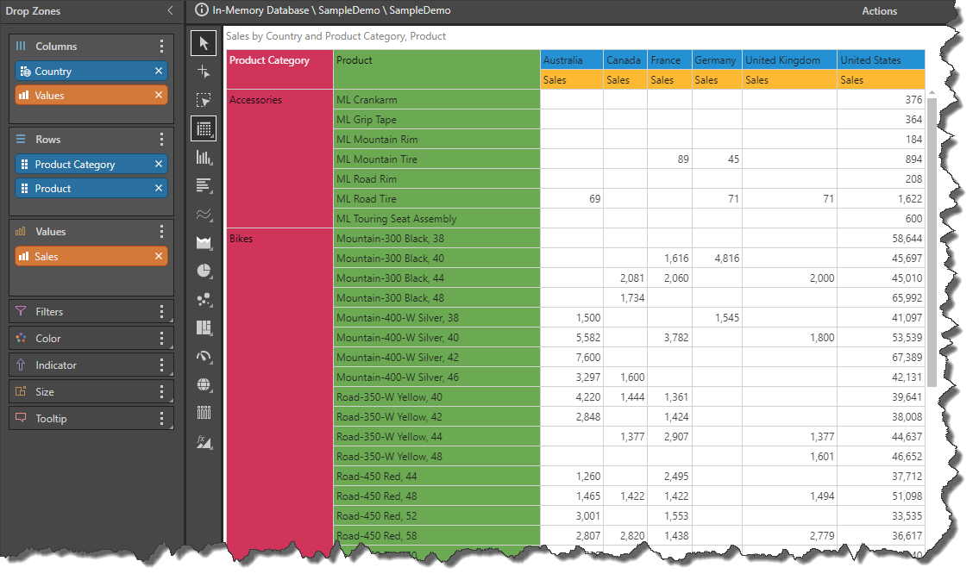Open the Rows zone options menu

[x=161, y=140]
